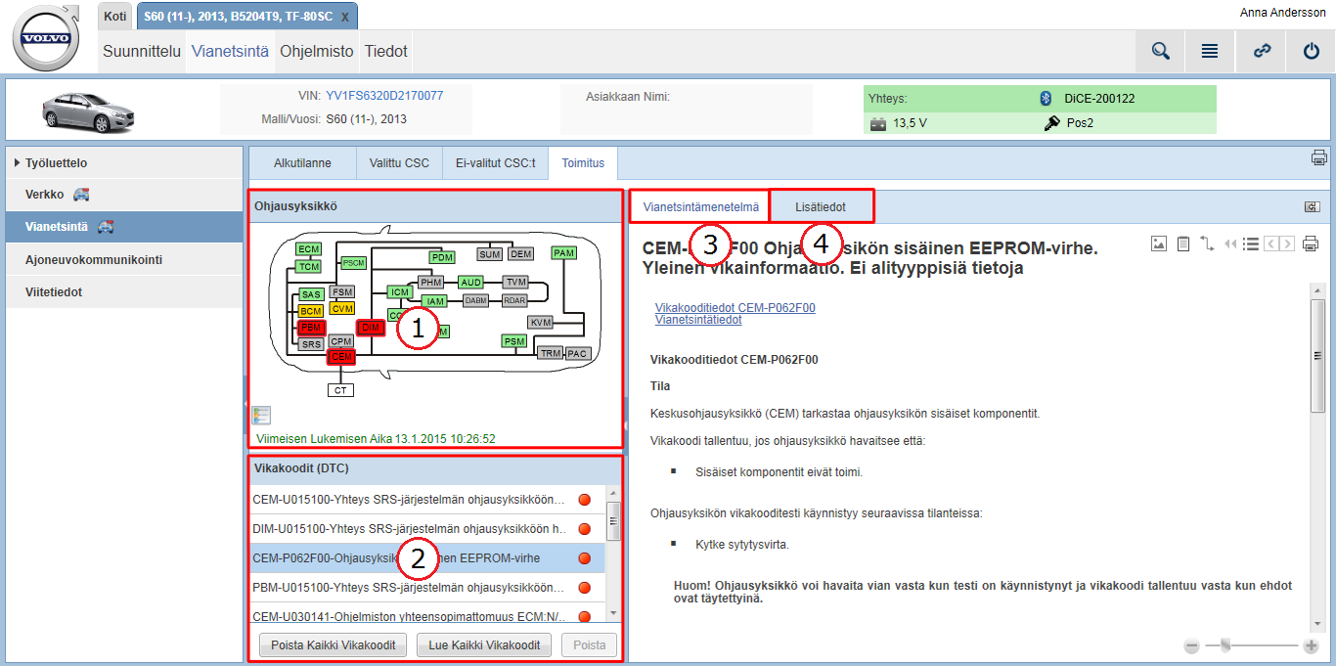Select the red CEM module in diagram
The image size is (1336, 666).
tap(341, 357)
